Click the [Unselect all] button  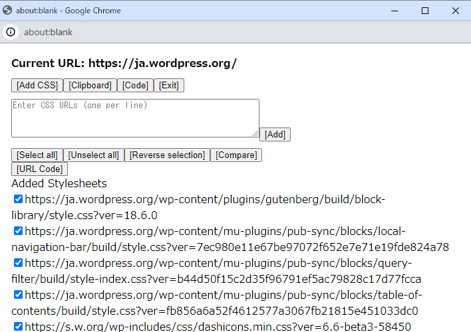(93, 155)
